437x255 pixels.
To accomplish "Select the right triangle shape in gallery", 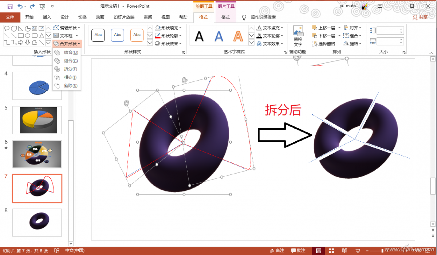I will click(21, 28).
